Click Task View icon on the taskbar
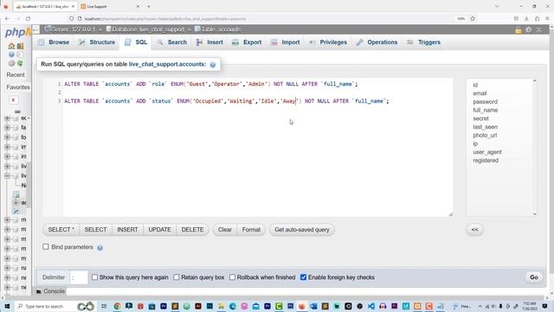The image size is (554, 312). (104, 306)
